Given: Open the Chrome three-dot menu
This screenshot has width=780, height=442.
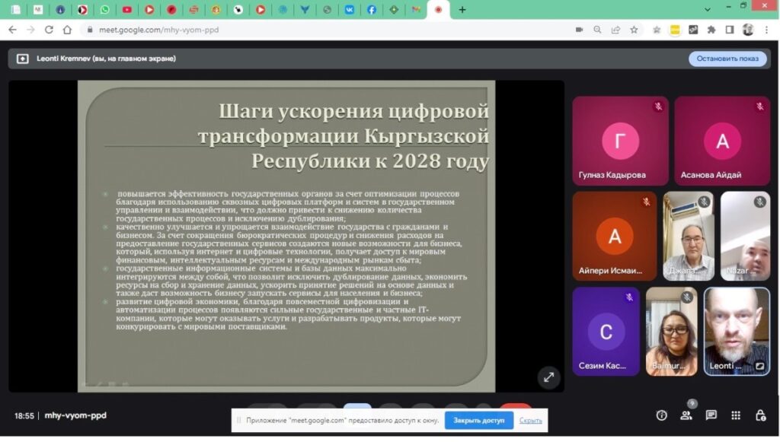Looking at the screenshot, I should (768, 30).
